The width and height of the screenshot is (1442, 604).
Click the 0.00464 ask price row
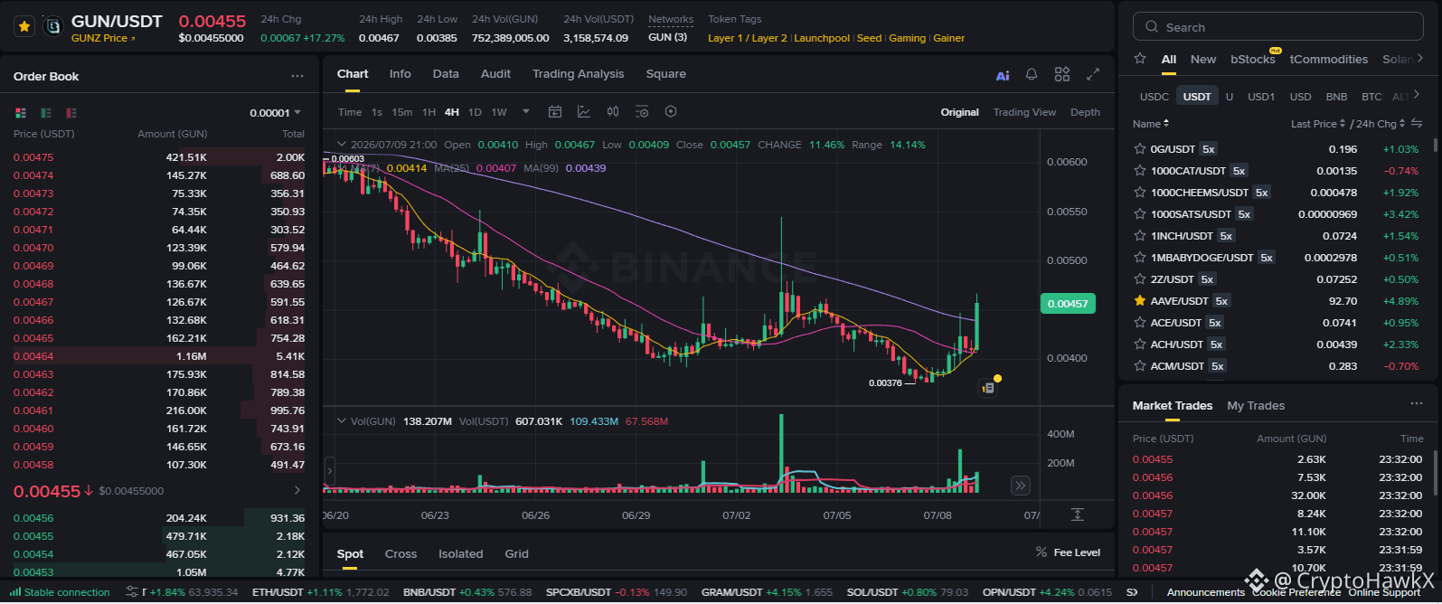(159, 356)
